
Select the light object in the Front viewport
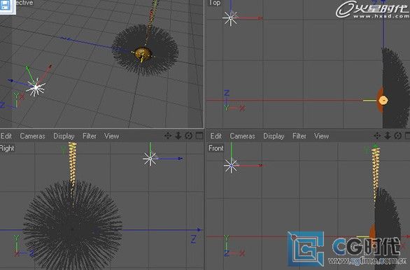tap(231, 166)
